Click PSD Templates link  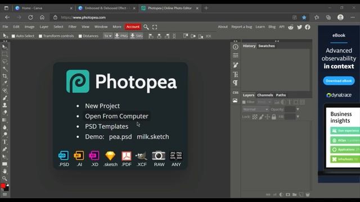(x=106, y=126)
